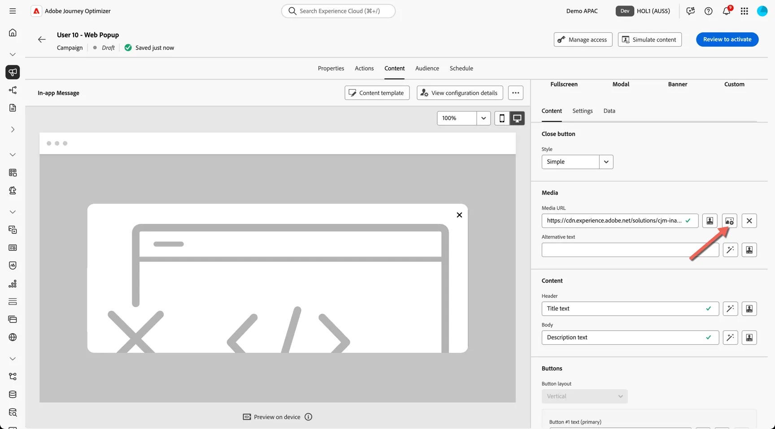Select the Content campaign tab

(x=394, y=68)
